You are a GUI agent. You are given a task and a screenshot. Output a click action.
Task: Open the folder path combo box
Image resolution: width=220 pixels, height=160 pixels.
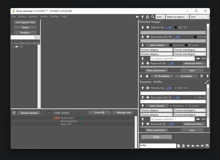[23, 37]
